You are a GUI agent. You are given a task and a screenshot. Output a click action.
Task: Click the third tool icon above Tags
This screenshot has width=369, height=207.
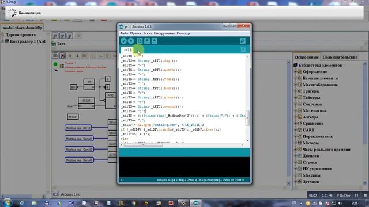[x=70, y=36]
